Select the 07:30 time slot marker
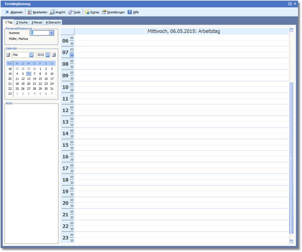This screenshot has width=302, height=252. pyautogui.click(x=72, y=55)
